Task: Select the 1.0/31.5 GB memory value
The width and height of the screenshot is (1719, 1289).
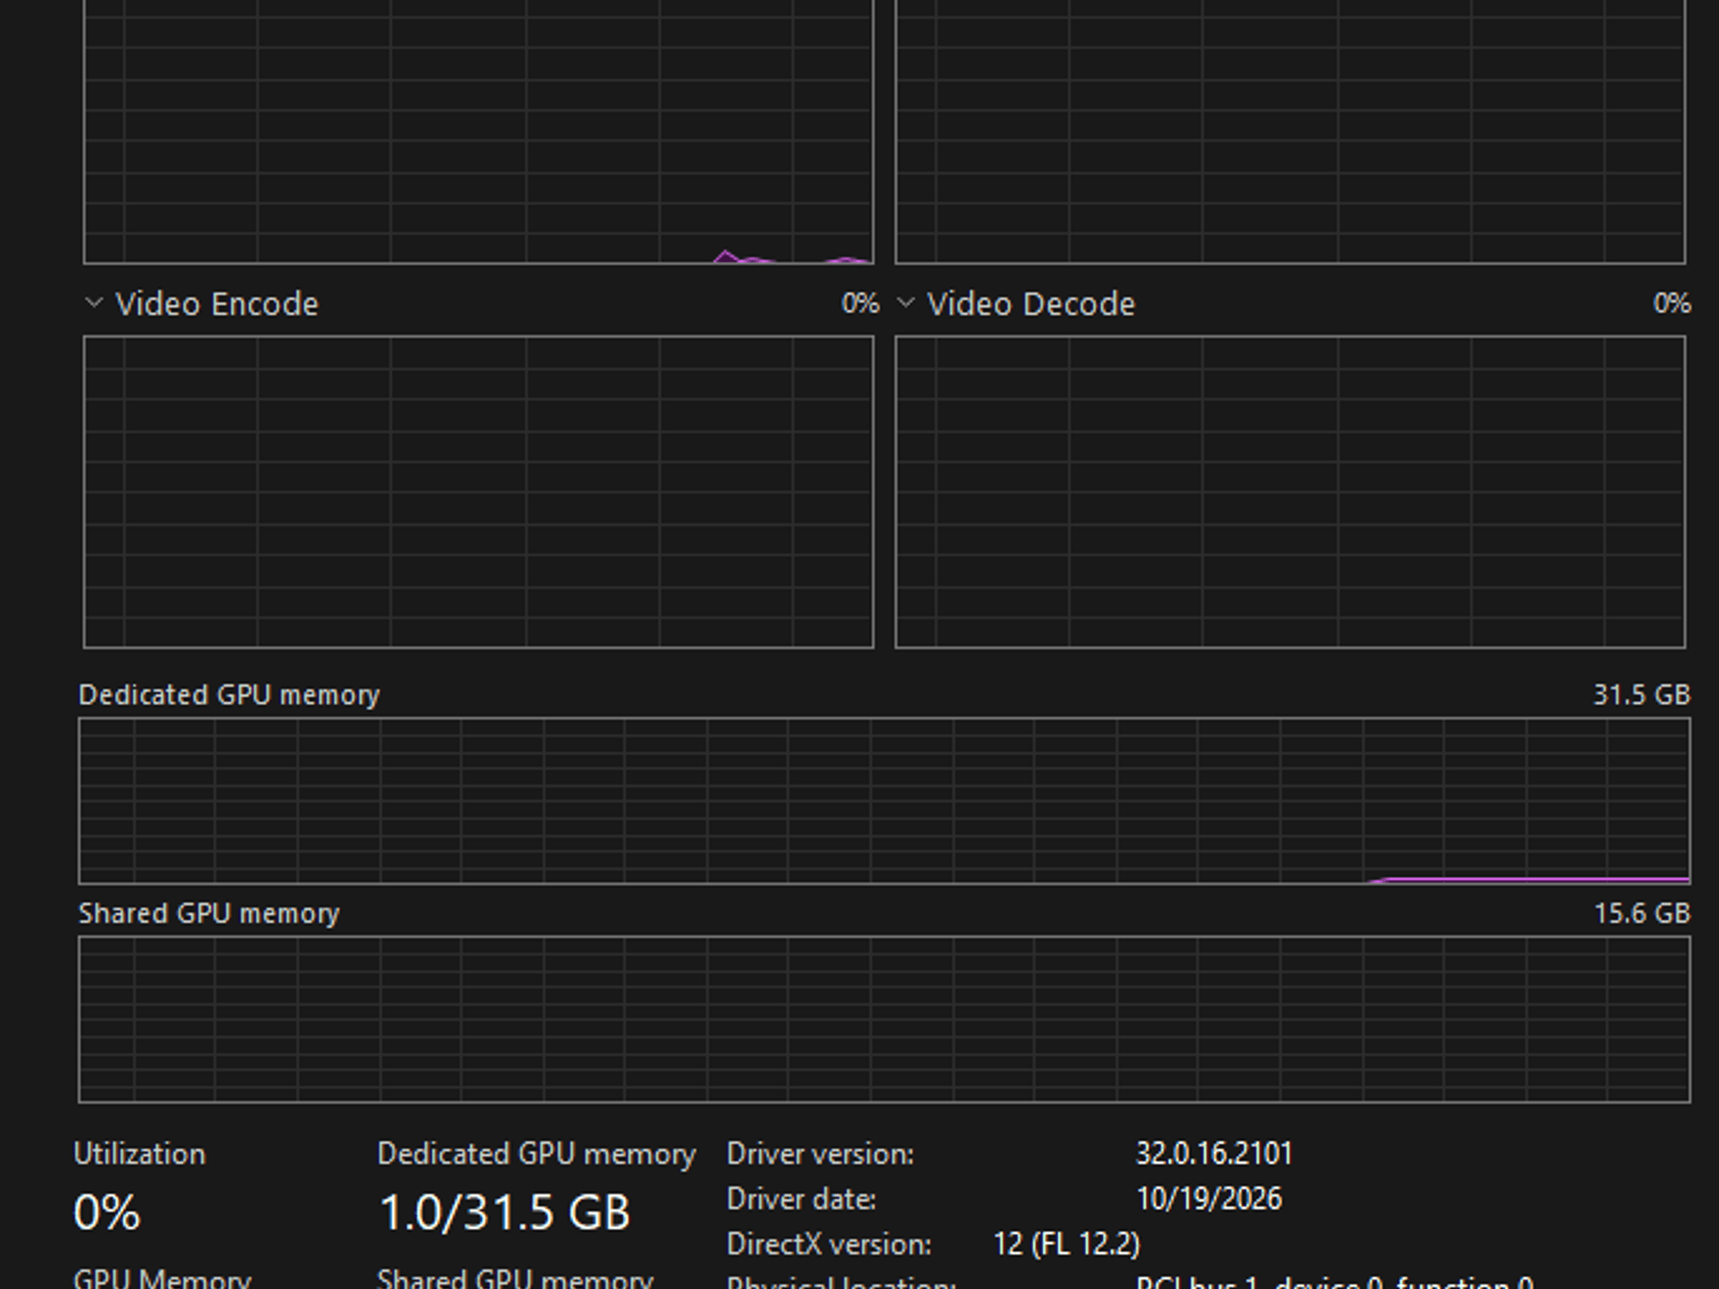Action: tap(504, 1213)
